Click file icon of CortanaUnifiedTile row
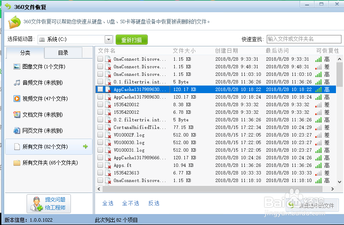Image resolution: width=344 pixels, height=225 pixels. (x=108, y=128)
